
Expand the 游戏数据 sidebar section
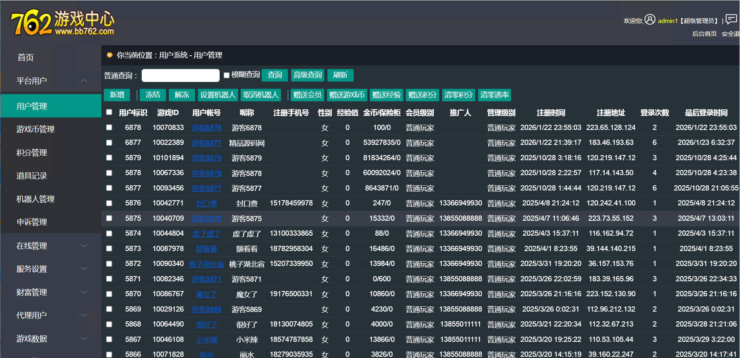coord(84,338)
